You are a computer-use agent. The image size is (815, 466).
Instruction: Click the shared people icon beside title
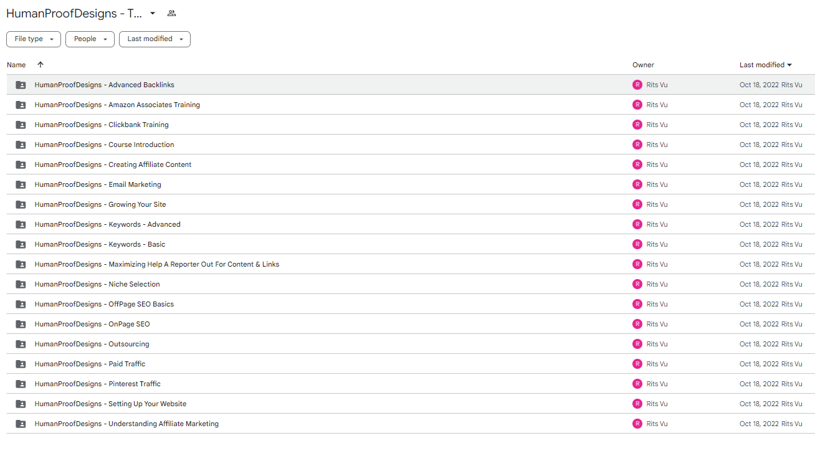[x=171, y=13]
